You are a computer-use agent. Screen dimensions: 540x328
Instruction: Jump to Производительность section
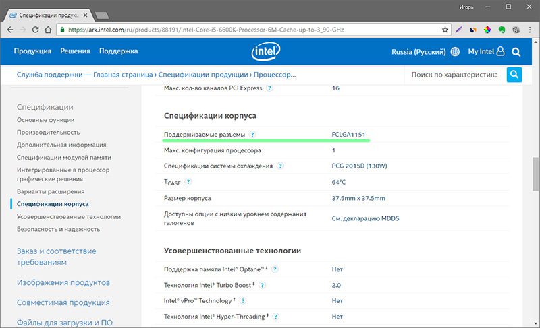pos(48,132)
